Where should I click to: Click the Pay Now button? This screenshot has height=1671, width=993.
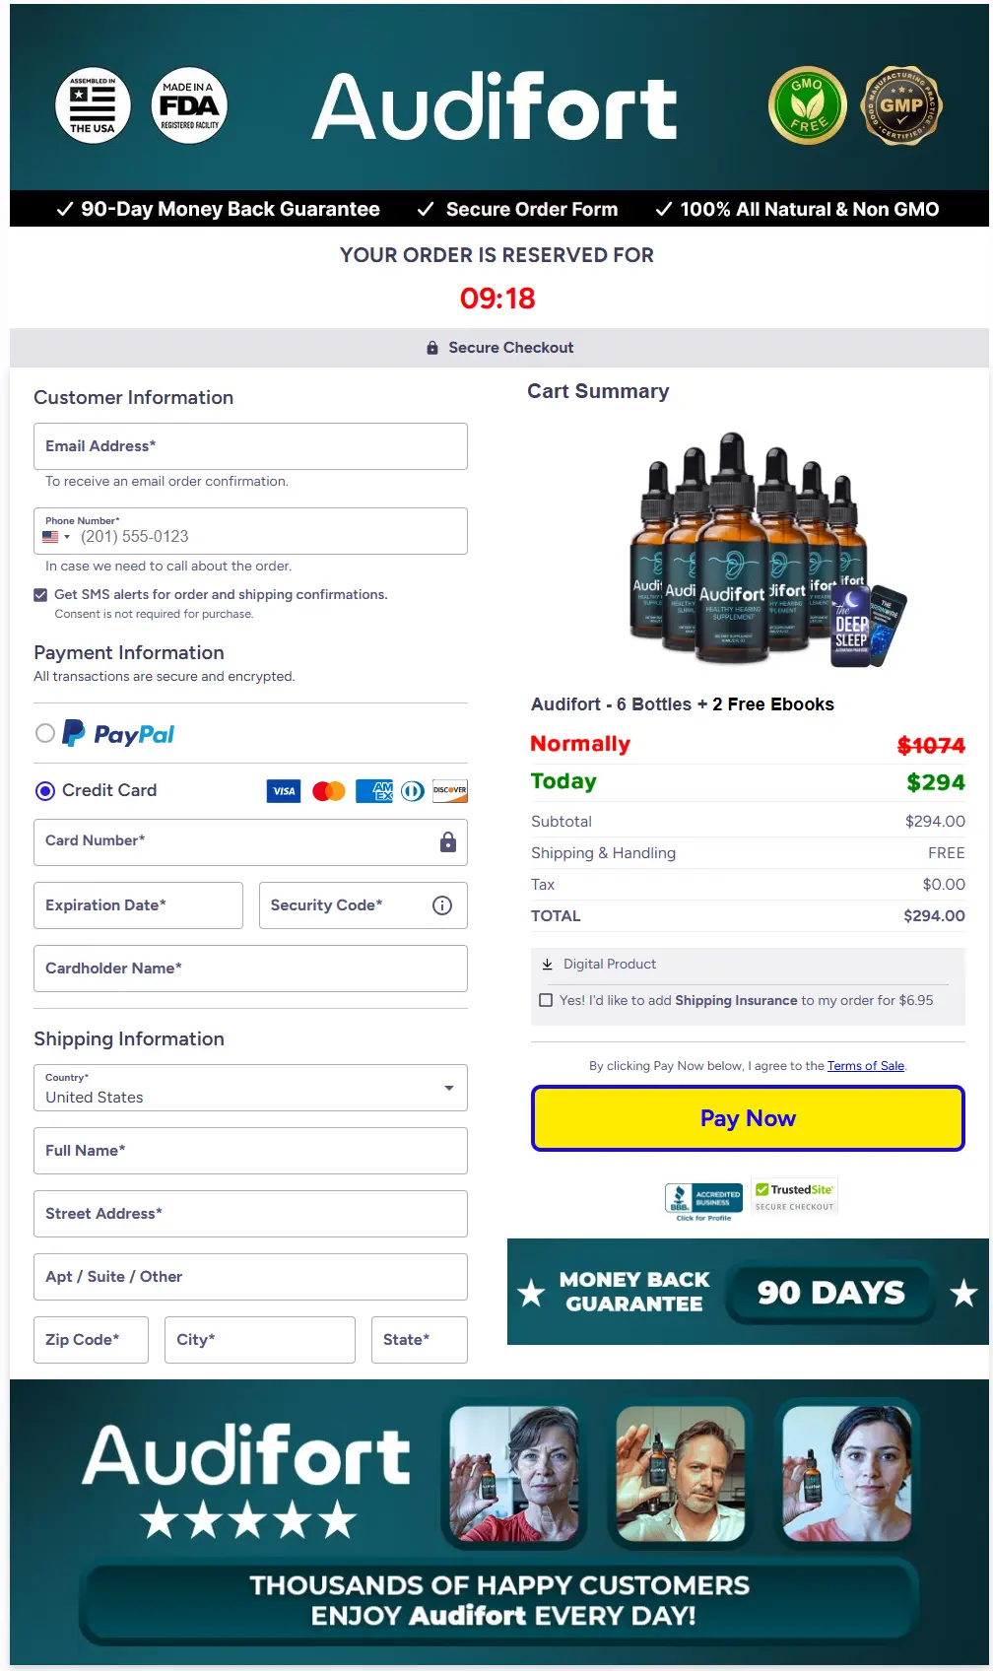point(748,1118)
